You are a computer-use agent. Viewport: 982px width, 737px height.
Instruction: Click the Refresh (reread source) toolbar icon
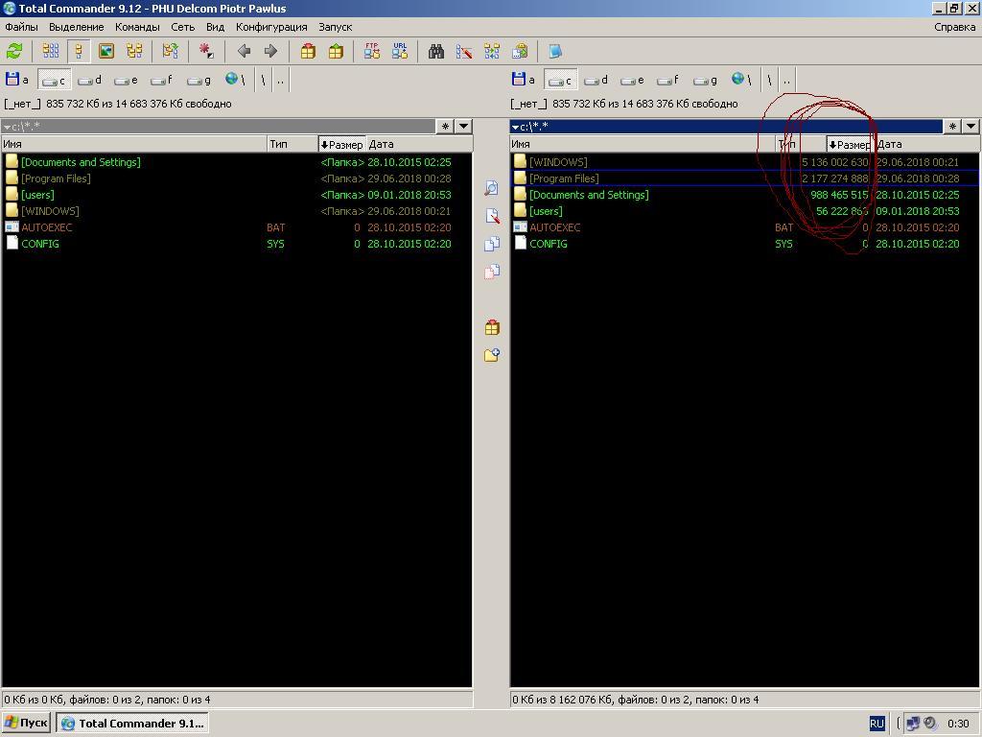coord(14,52)
